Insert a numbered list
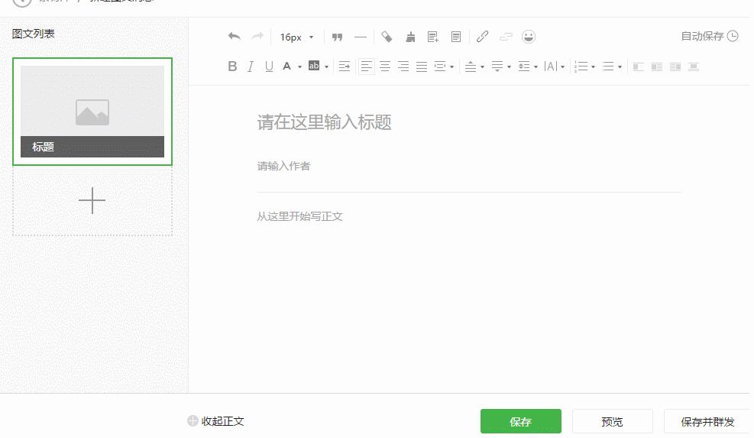 click(581, 67)
